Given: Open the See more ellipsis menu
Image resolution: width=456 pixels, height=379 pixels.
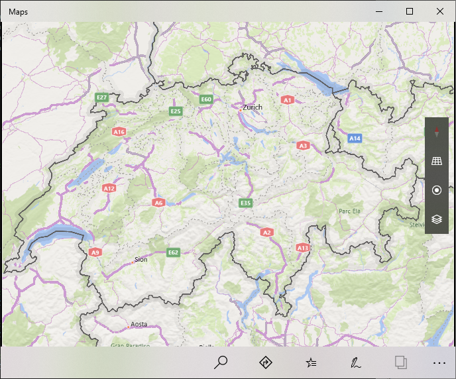Looking at the screenshot, I should click(439, 362).
